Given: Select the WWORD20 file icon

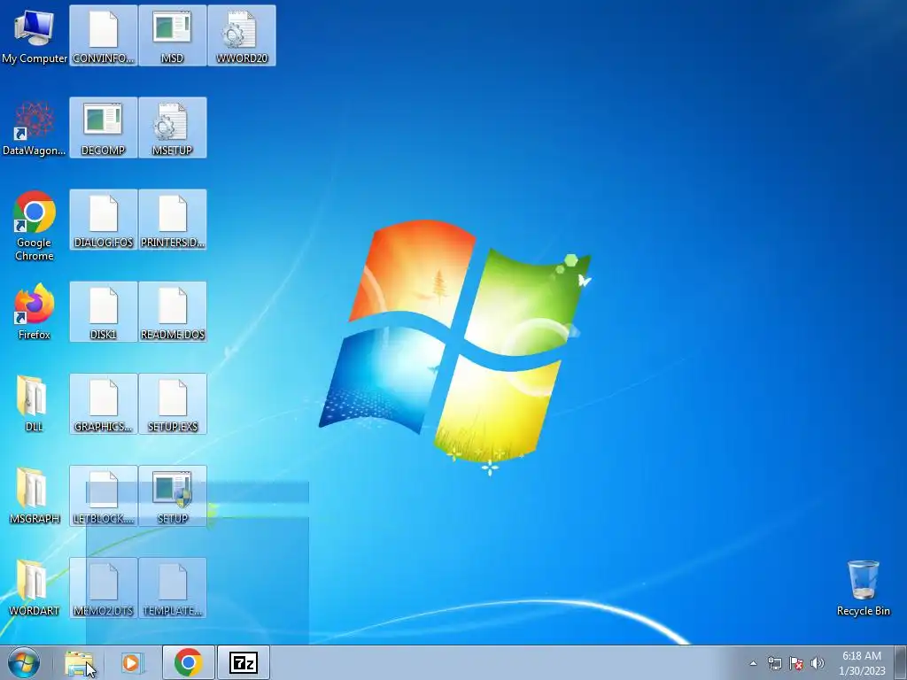Looking at the screenshot, I should tap(242, 35).
